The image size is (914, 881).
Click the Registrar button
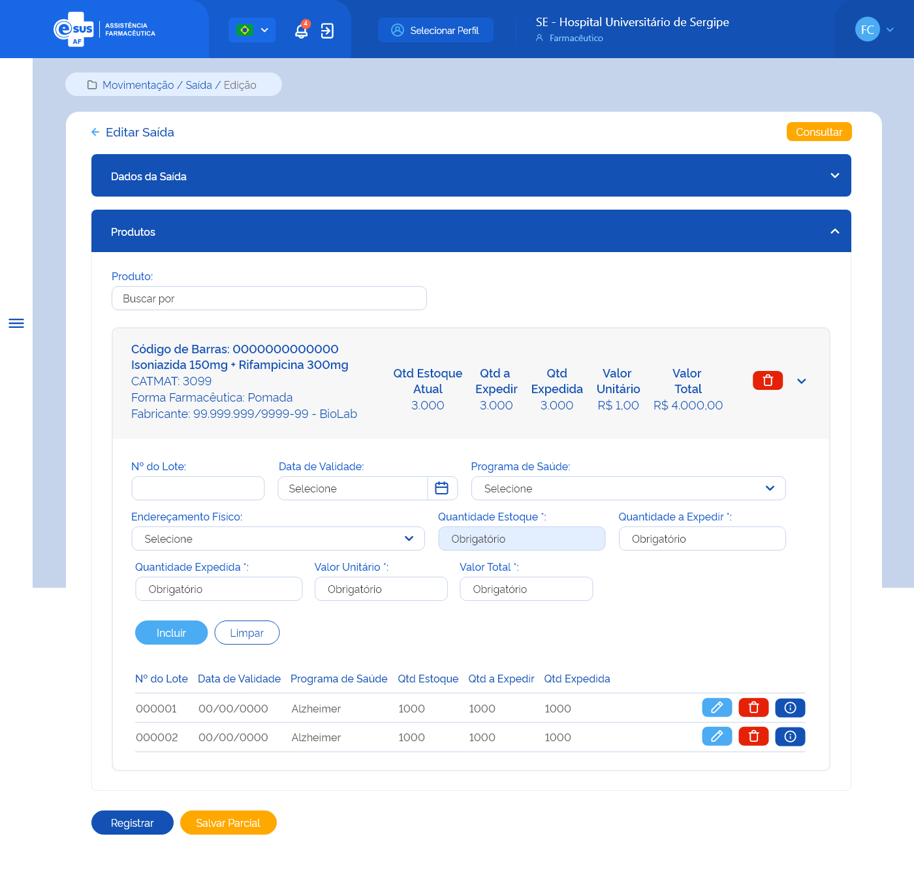pos(133,823)
